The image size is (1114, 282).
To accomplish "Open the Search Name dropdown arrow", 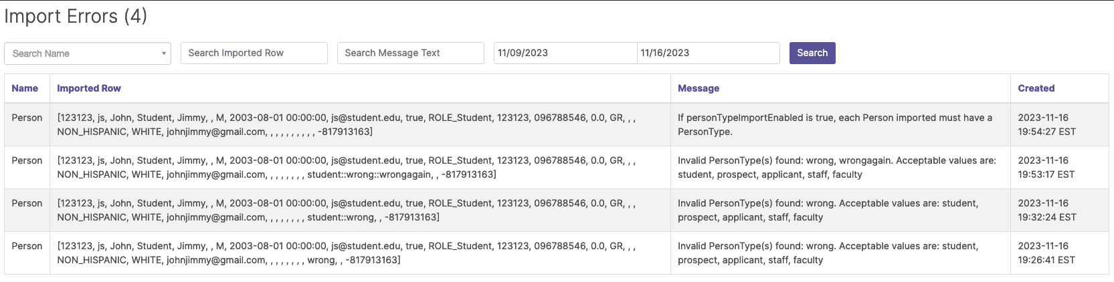I will (163, 53).
